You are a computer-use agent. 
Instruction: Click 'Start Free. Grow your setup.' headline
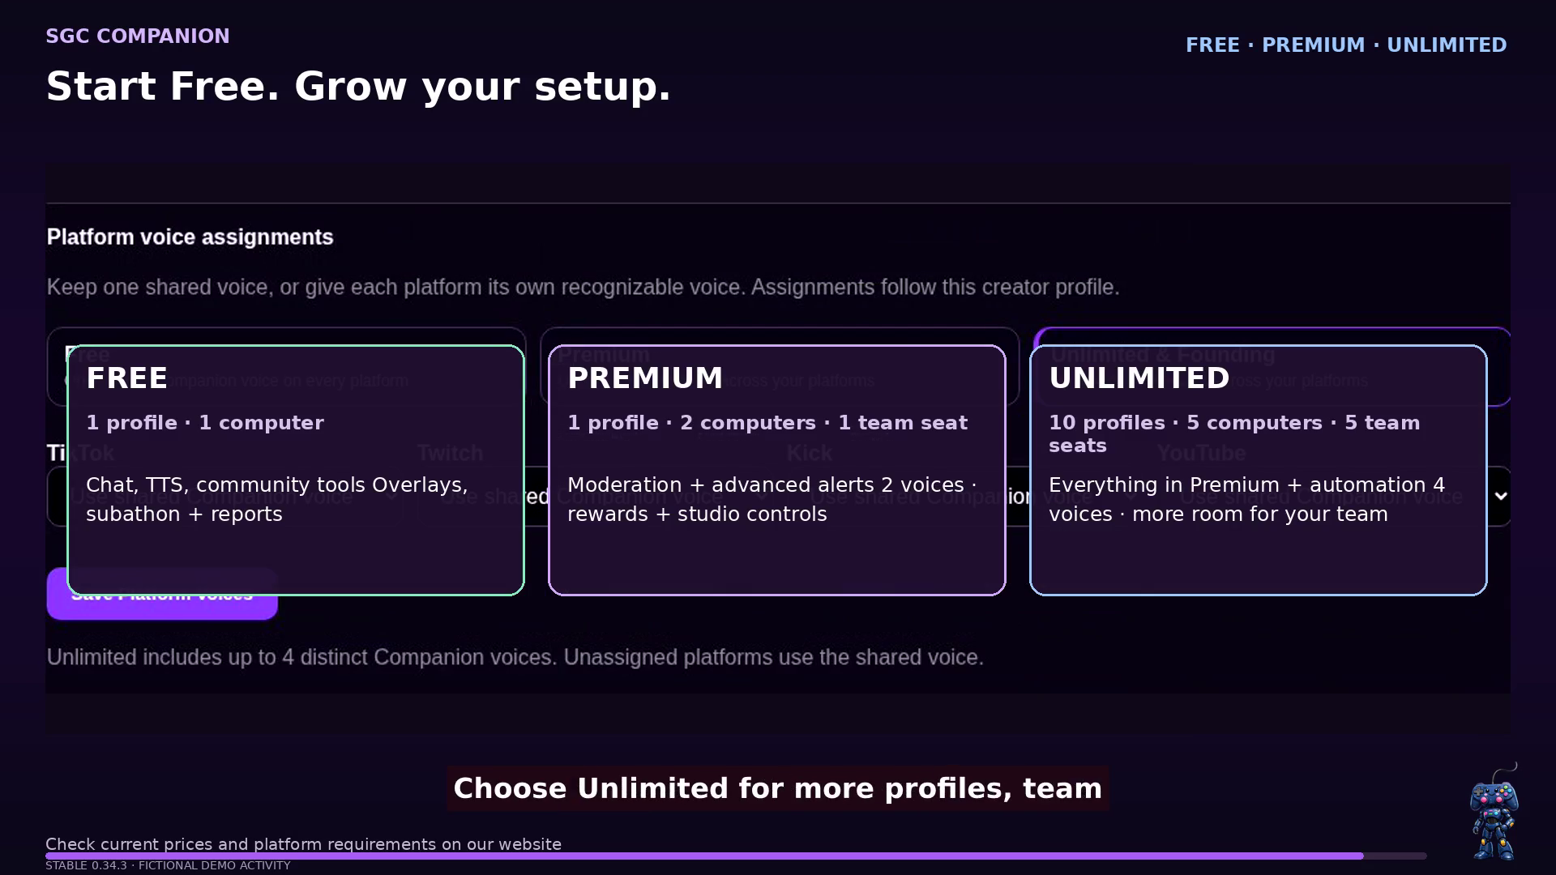click(x=358, y=86)
